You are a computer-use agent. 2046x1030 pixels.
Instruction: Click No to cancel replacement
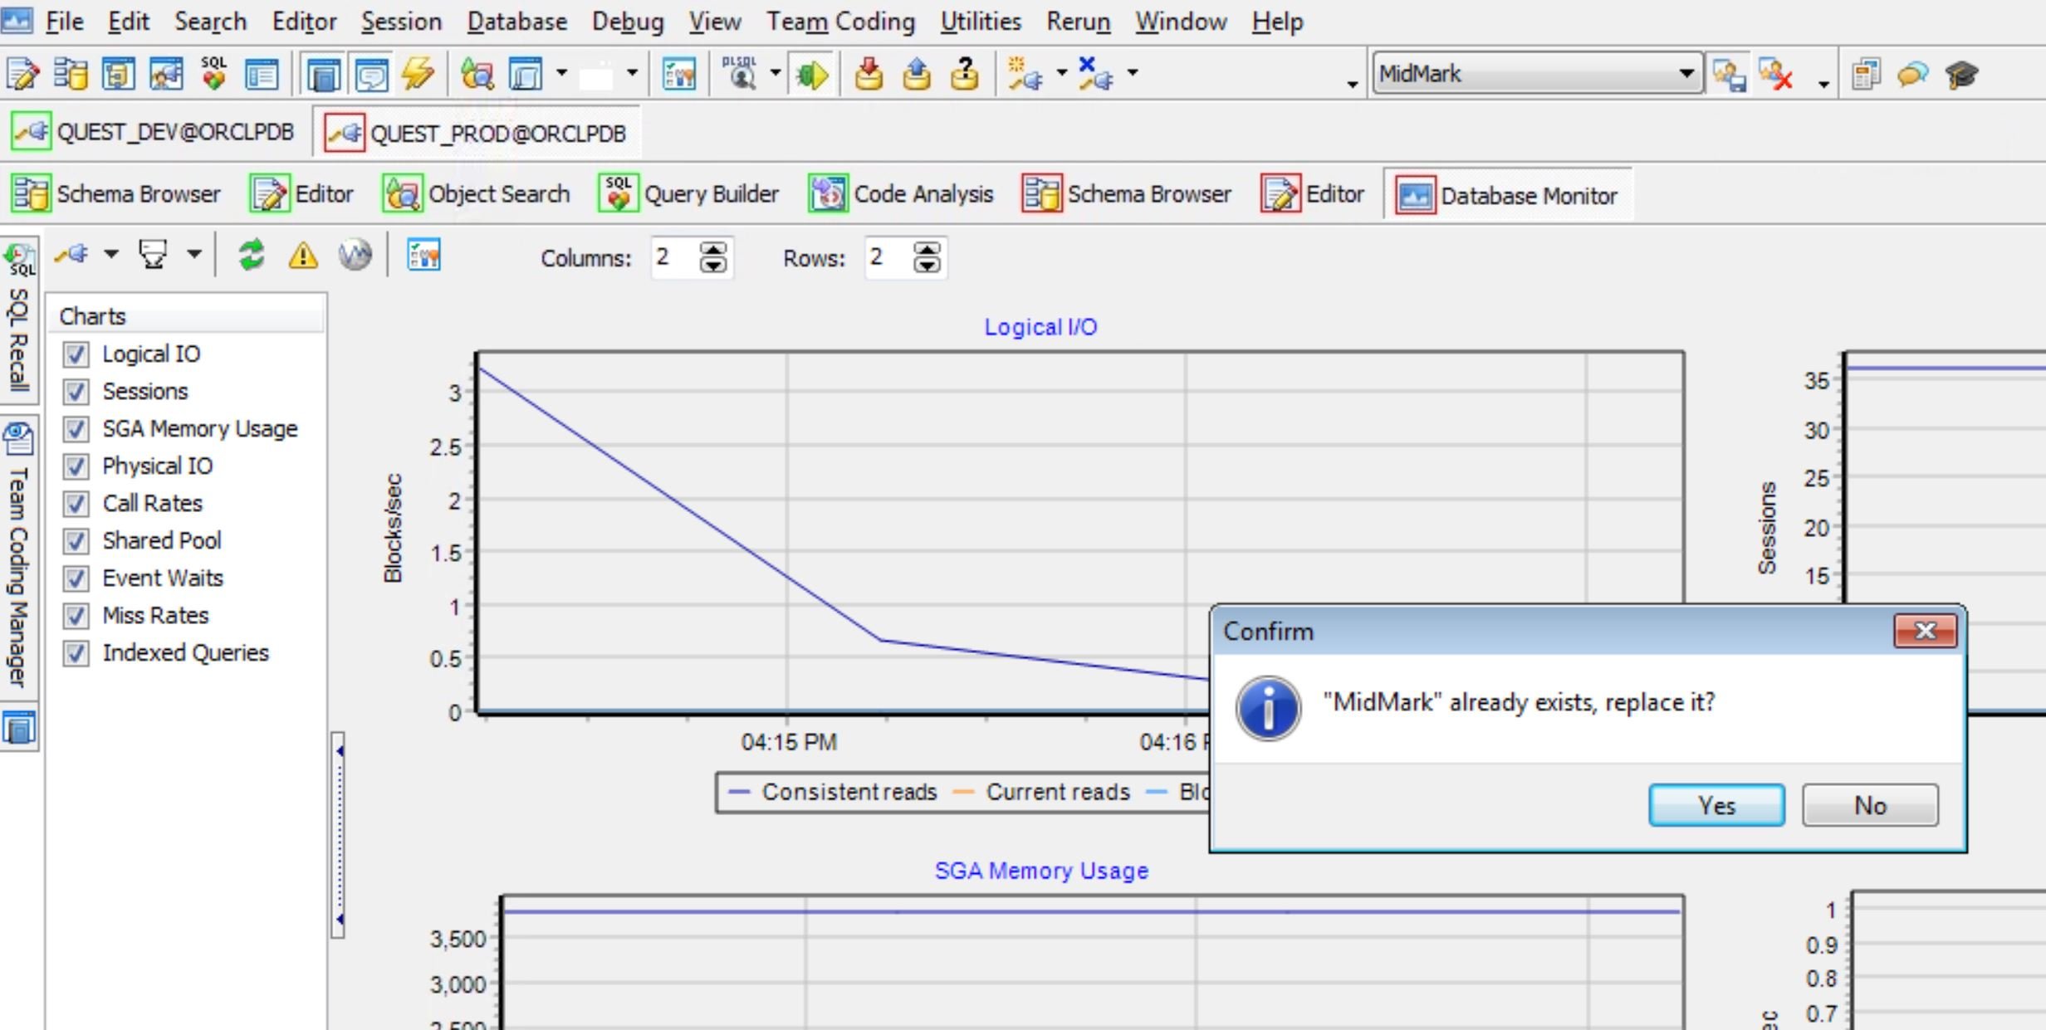[x=1867, y=805]
